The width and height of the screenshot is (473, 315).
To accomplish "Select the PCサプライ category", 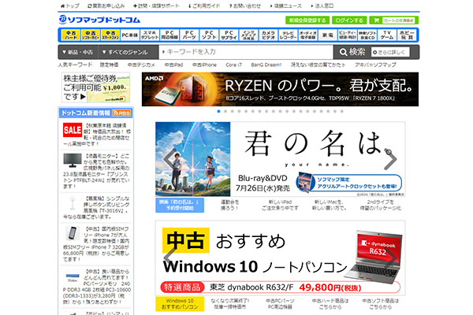I will point(229,35).
